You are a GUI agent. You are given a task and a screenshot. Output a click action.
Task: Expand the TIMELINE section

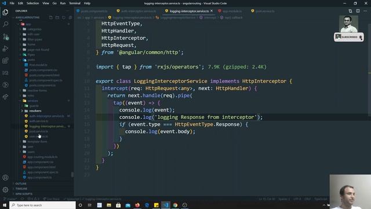tap(21, 189)
